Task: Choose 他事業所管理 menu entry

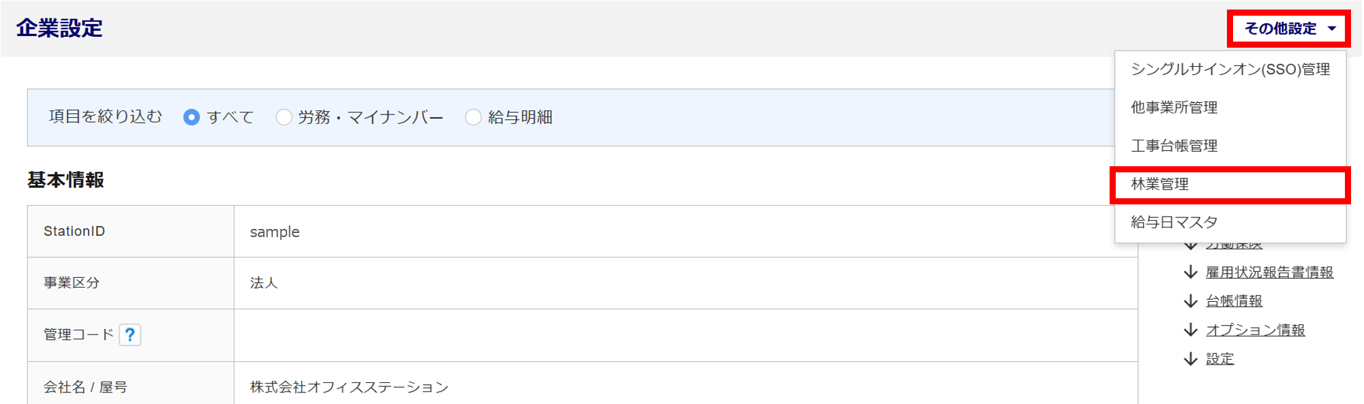Action: pyautogui.click(x=1230, y=108)
